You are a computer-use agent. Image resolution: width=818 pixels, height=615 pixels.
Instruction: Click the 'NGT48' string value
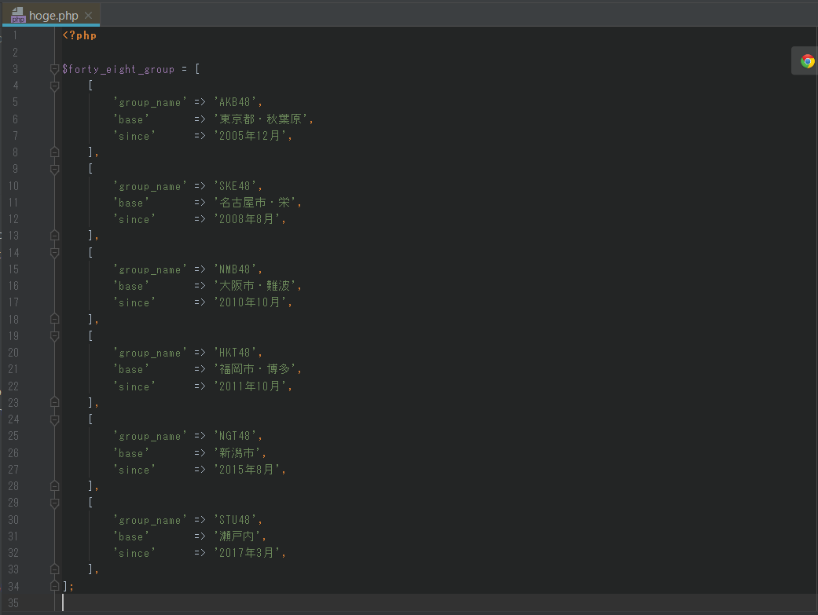point(236,436)
